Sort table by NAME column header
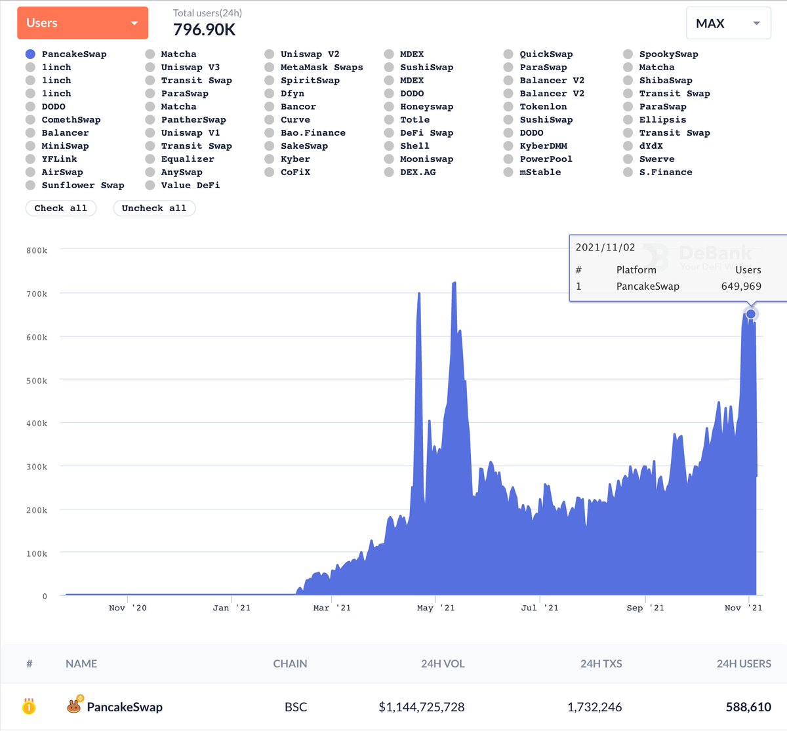 point(81,664)
